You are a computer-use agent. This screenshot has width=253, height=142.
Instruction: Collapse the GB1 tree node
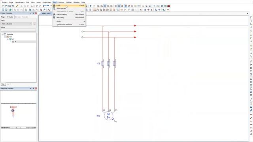click(x=5, y=37)
